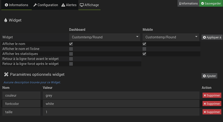Click the Valeur column header
223x122 pixels.
[x=48, y=88]
